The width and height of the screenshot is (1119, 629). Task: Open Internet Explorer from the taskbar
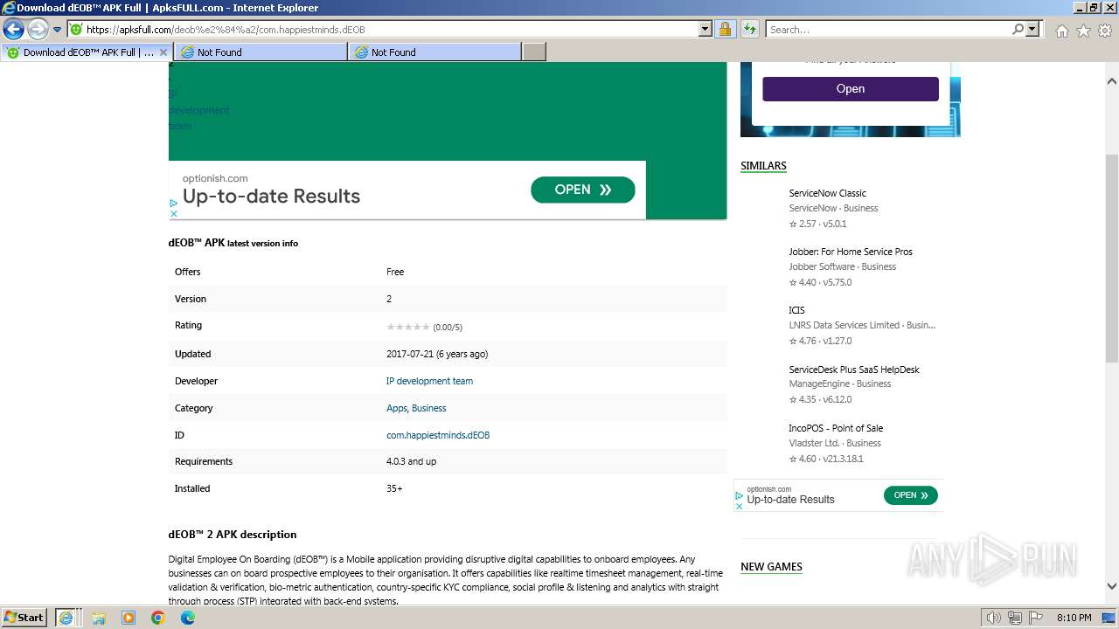click(x=66, y=618)
